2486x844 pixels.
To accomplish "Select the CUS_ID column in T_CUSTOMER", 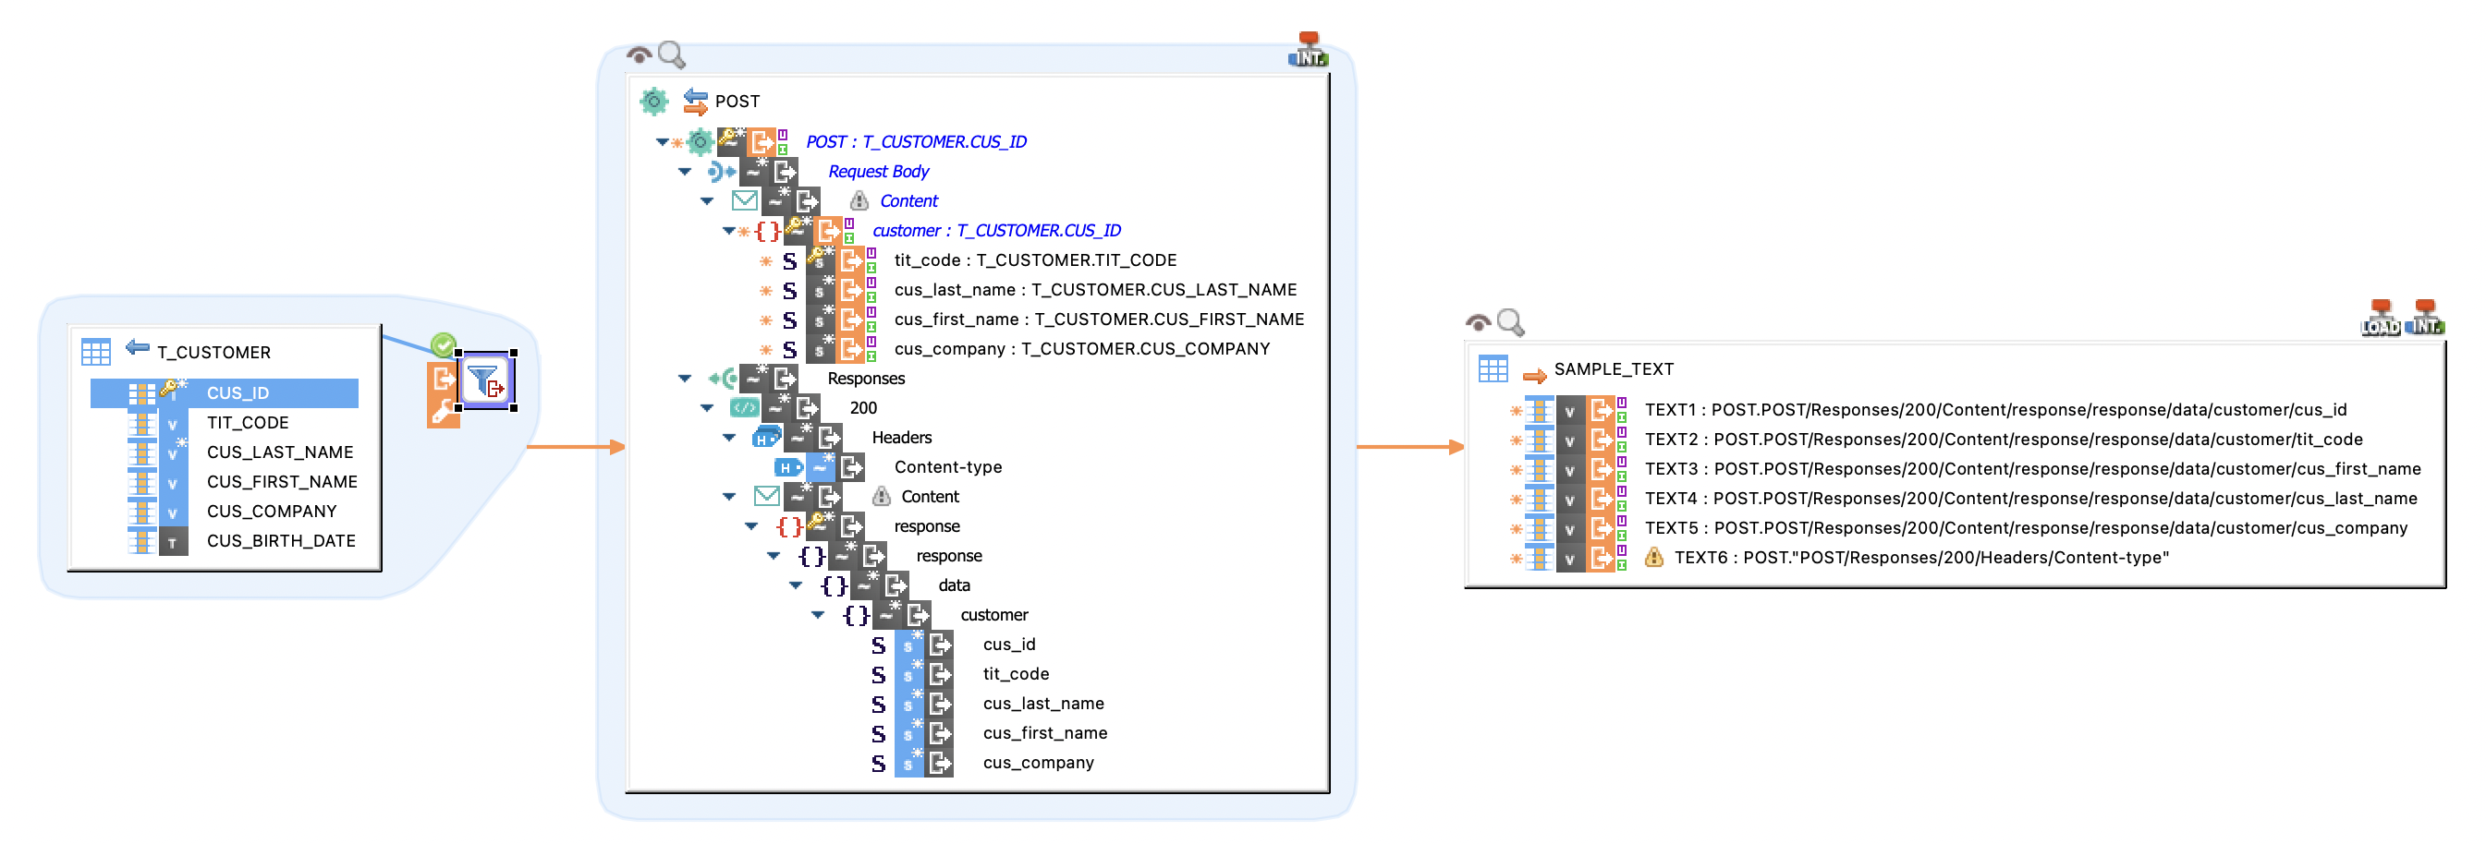I will pyautogui.click(x=238, y=393).
